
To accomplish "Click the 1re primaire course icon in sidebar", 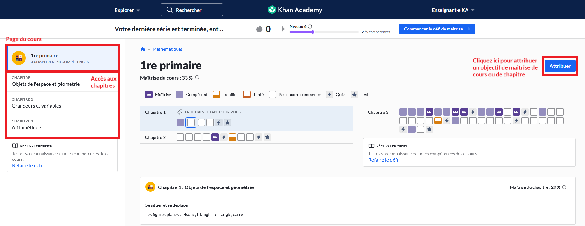I will tap(19, 58).
